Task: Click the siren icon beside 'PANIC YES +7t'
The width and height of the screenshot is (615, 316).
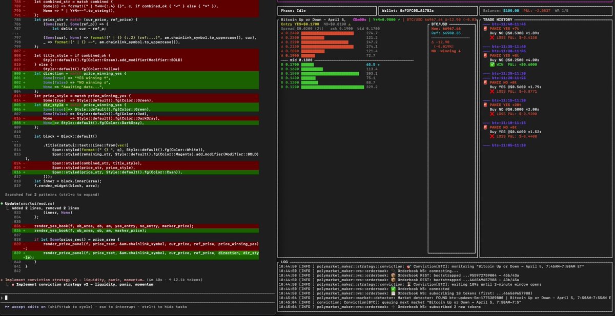Action: tap(486, 28)
